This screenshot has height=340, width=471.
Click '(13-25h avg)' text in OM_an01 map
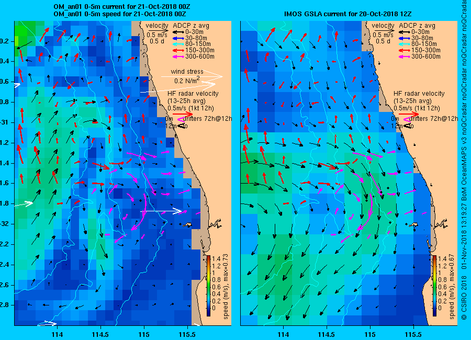[186, 101]
